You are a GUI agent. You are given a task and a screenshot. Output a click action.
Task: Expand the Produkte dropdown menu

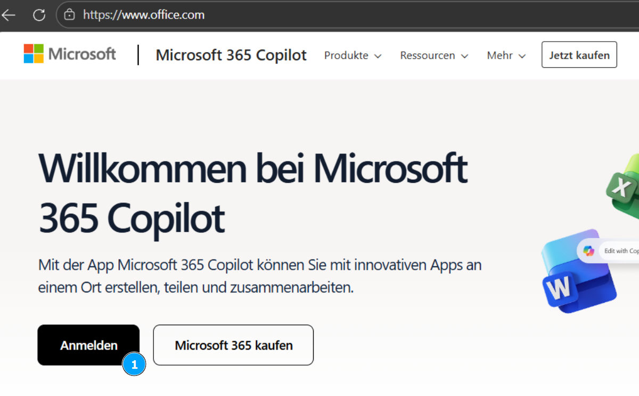coord(353,55)
